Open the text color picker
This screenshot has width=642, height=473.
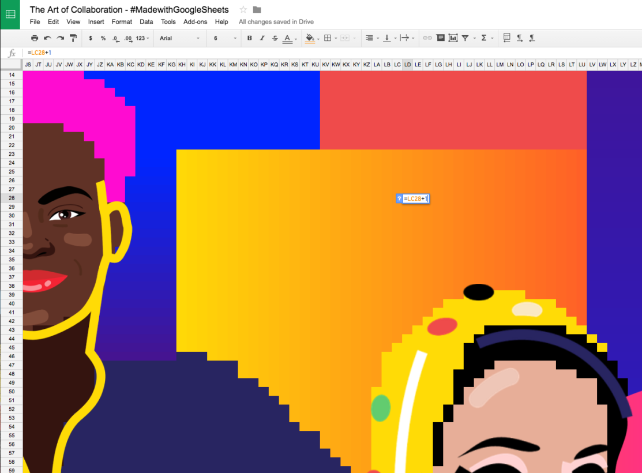pos(290,38)
